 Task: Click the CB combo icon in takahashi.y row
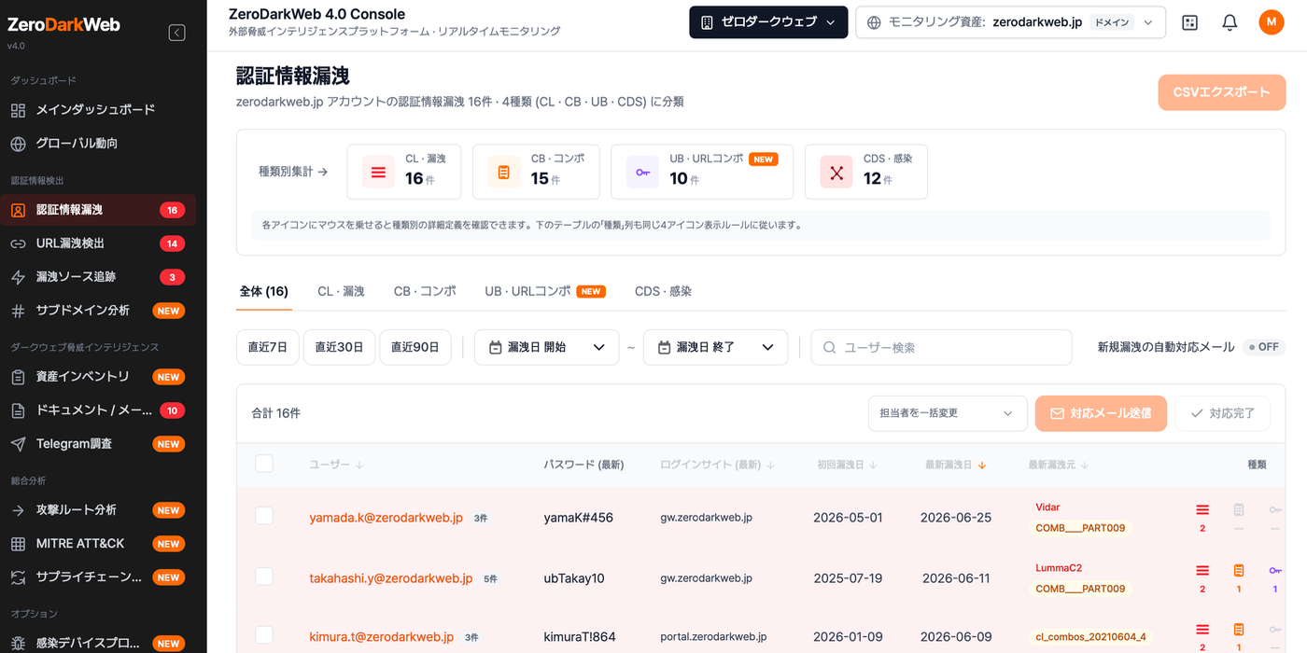[1239, 571]
